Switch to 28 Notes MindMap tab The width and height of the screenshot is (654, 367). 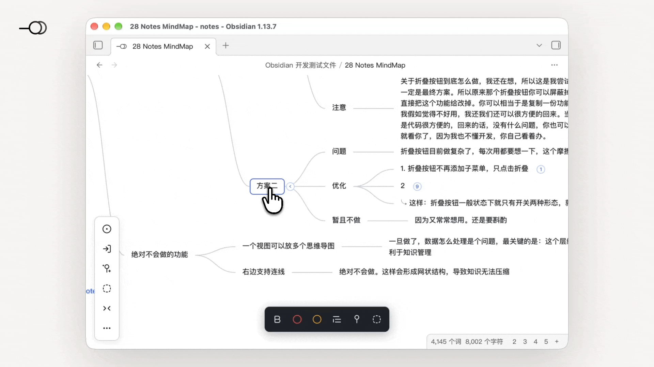(x=162, y=46)
